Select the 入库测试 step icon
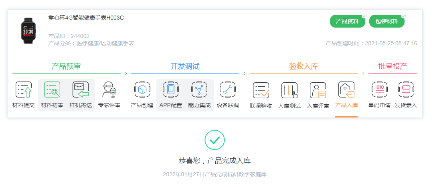The height and width of the screenshot is (187, 433). coord(289,90)
